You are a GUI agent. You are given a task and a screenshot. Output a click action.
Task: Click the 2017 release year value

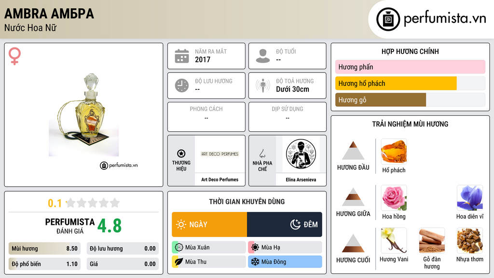(203, 59)
